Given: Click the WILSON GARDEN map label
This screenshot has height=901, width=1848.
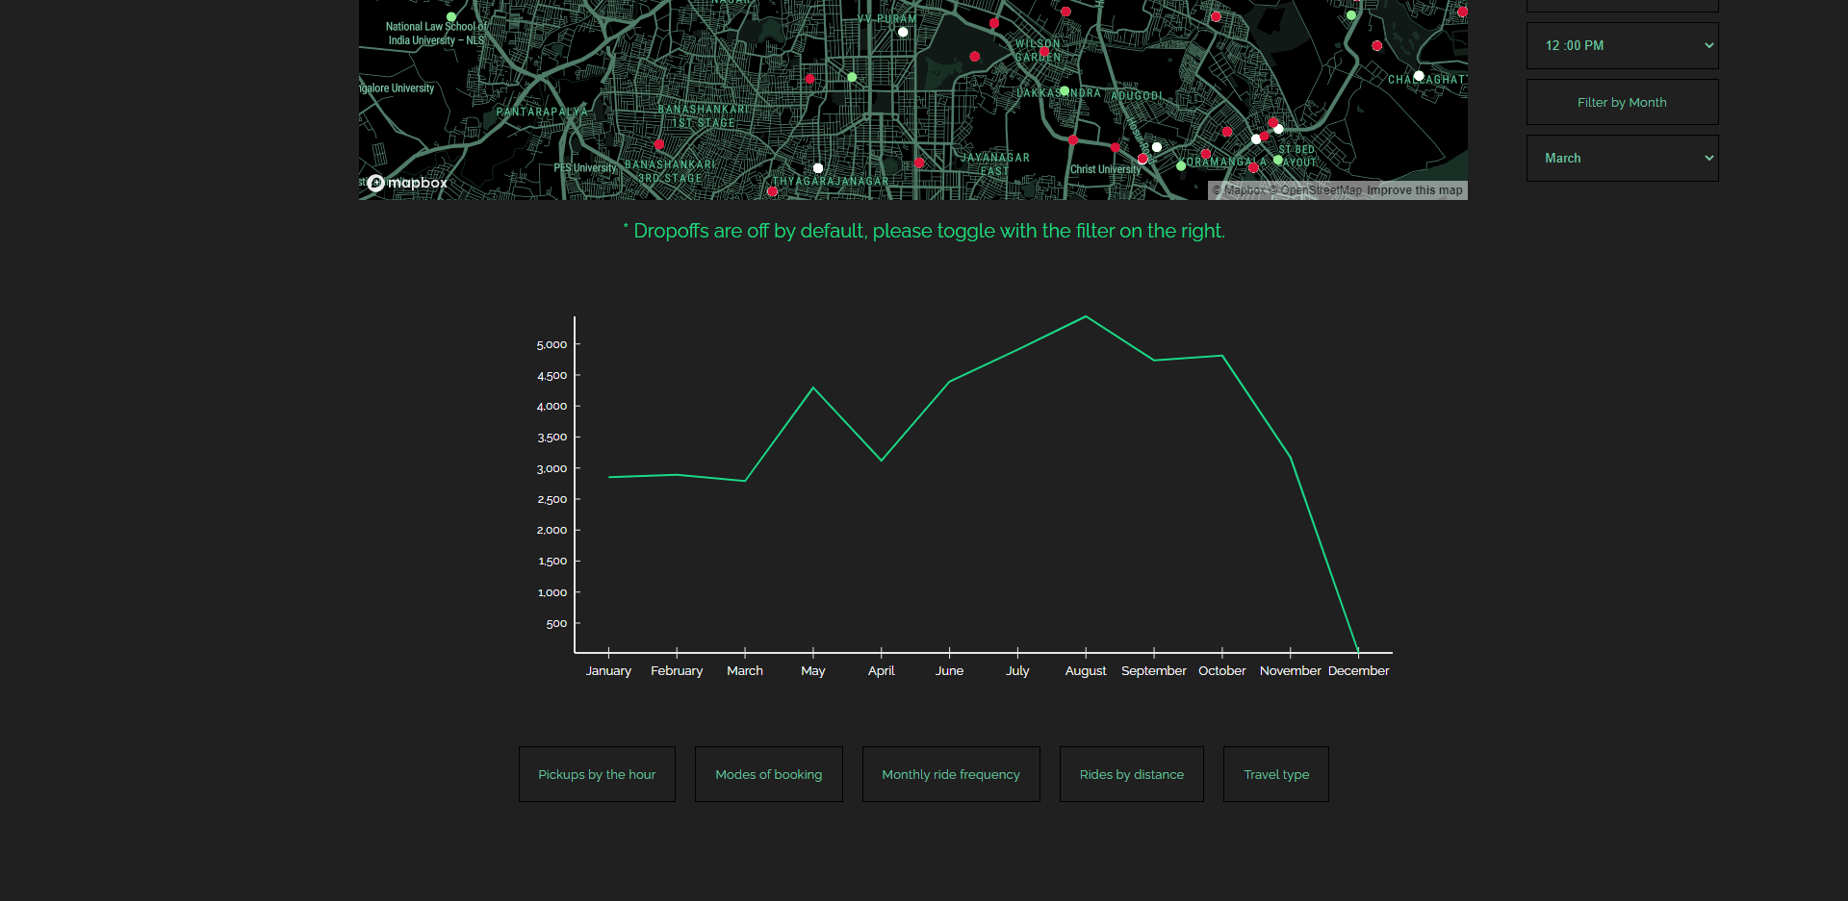Looking at the screenshot, I should click(x=1038, y=51).
